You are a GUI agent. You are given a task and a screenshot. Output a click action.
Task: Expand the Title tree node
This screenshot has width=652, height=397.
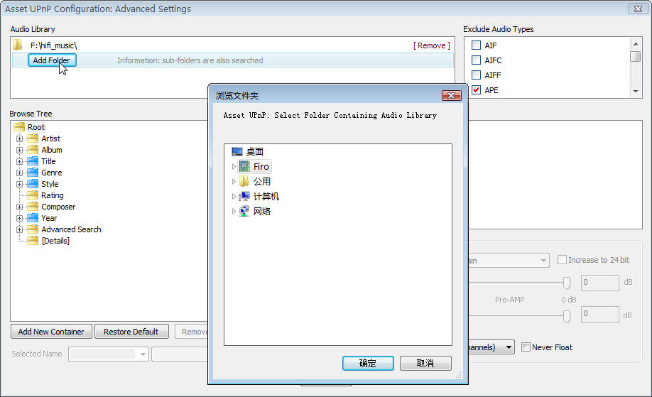pos(19,161)
